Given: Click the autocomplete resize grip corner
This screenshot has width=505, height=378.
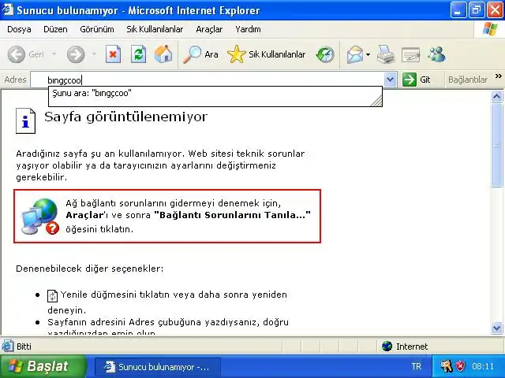Looking at the screenshot, I should point(376,101).
